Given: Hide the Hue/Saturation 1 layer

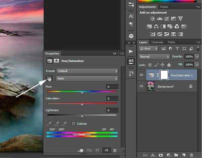Looking at the screenshot, I should [x=141, y=75].
